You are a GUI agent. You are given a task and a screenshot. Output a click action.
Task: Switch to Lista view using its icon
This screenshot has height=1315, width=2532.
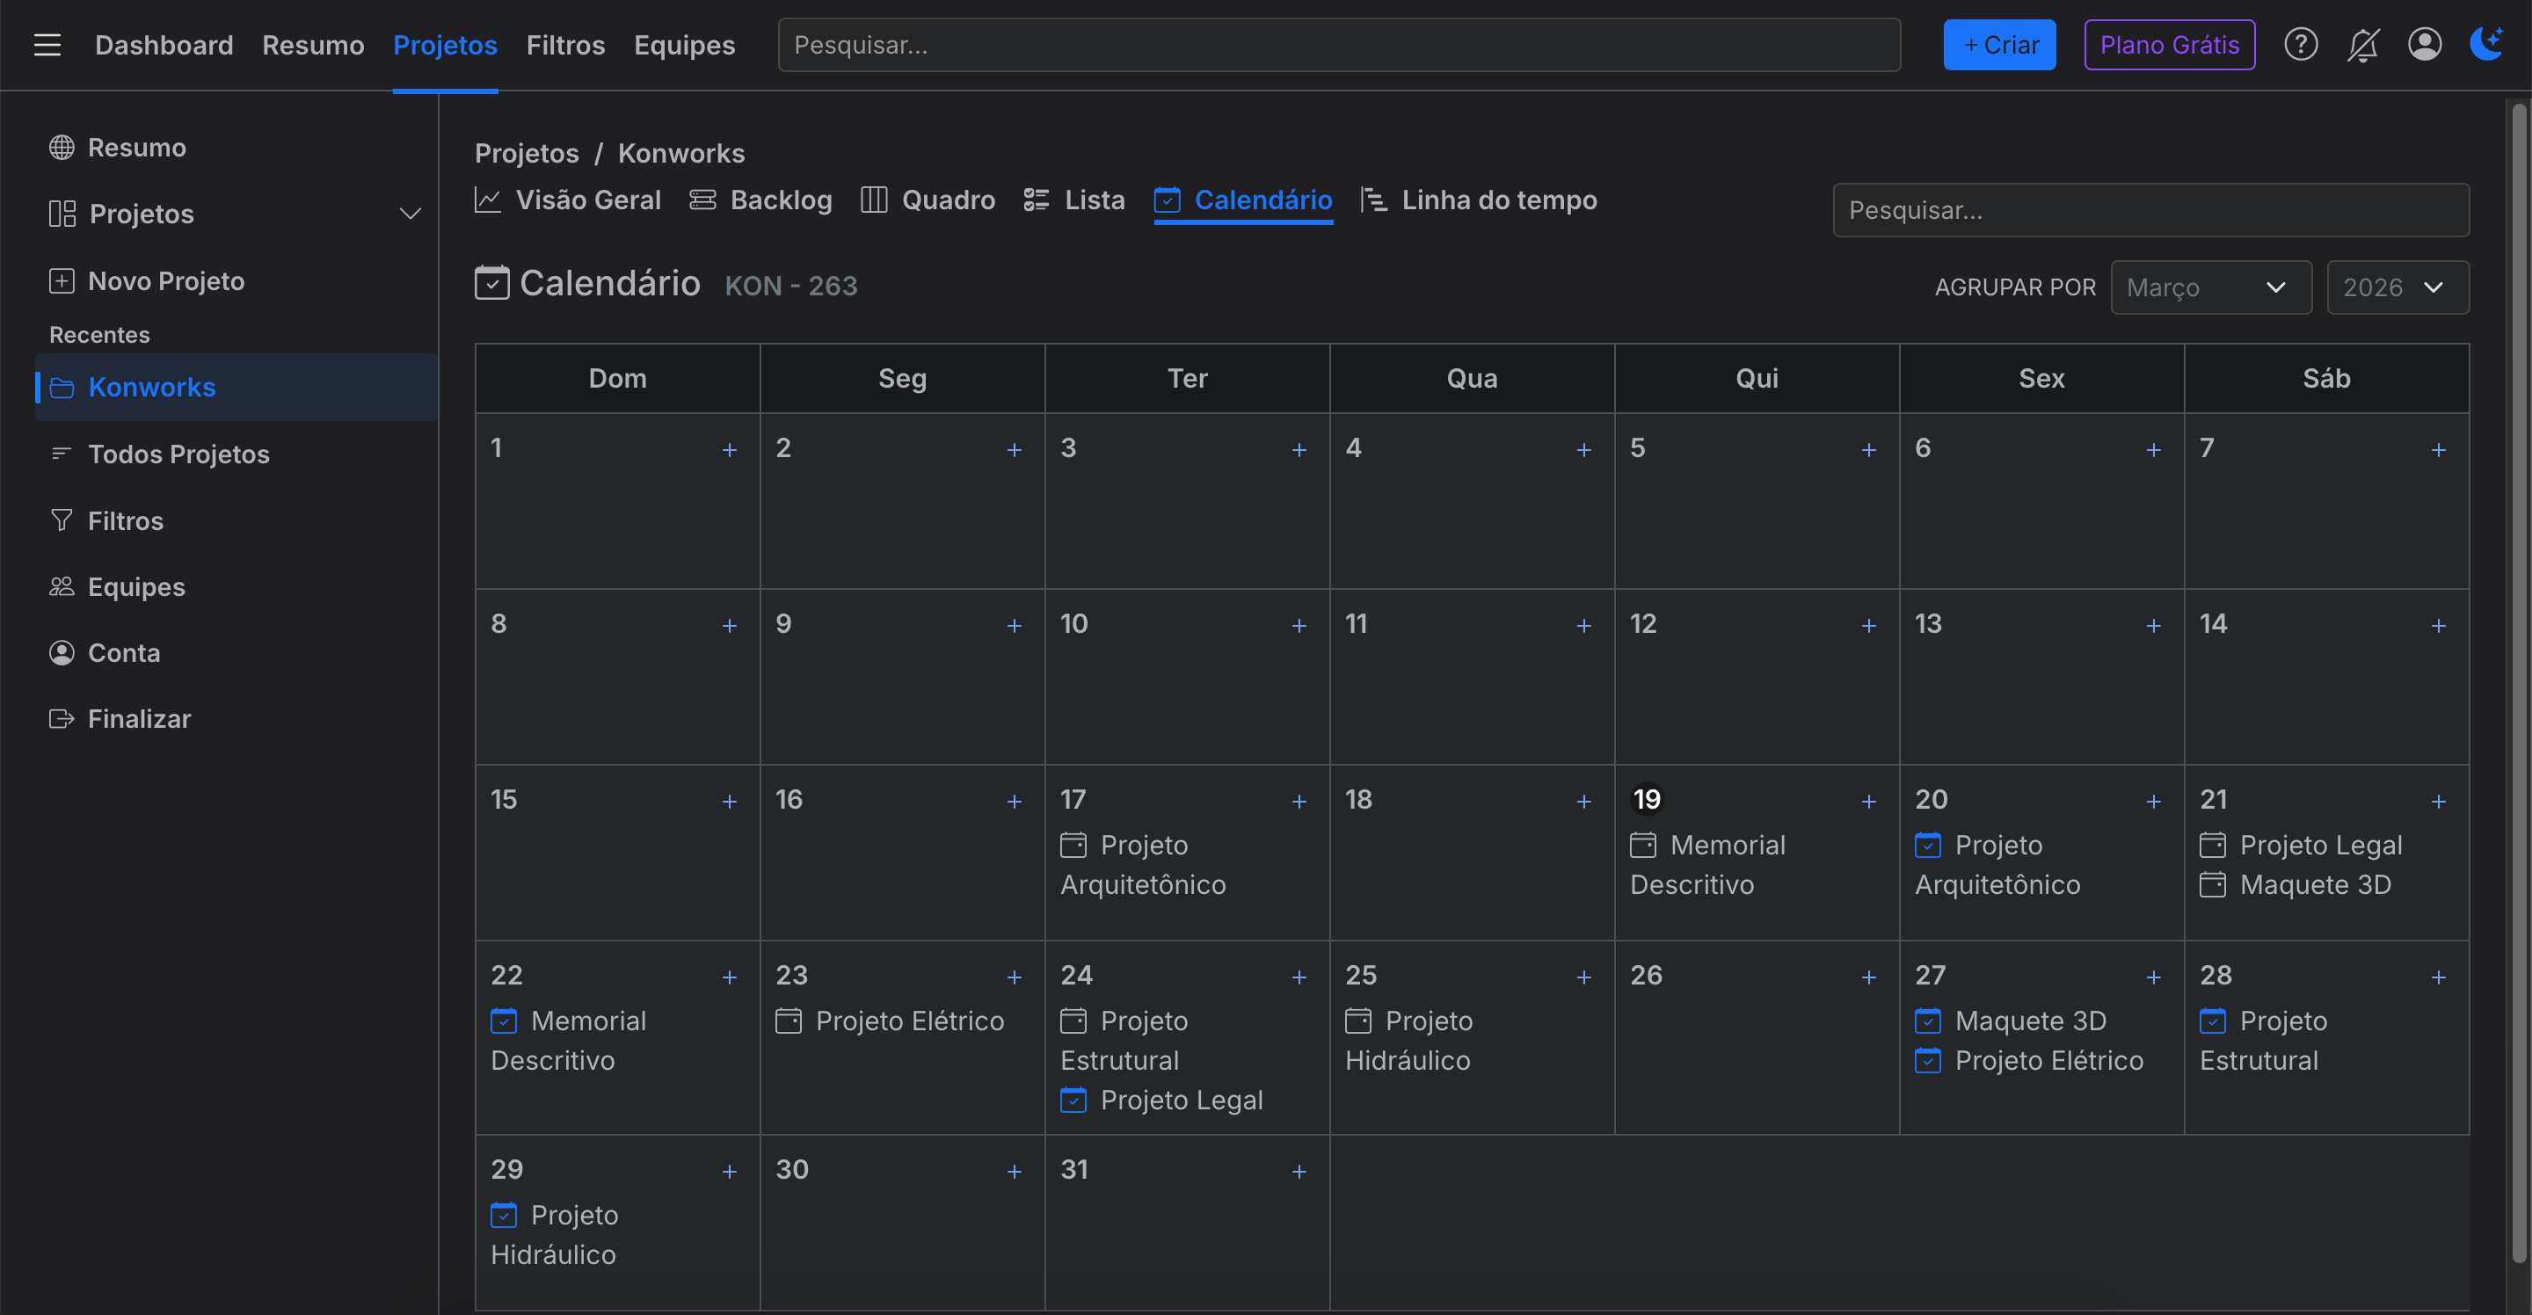click(x=1036, y=199)
